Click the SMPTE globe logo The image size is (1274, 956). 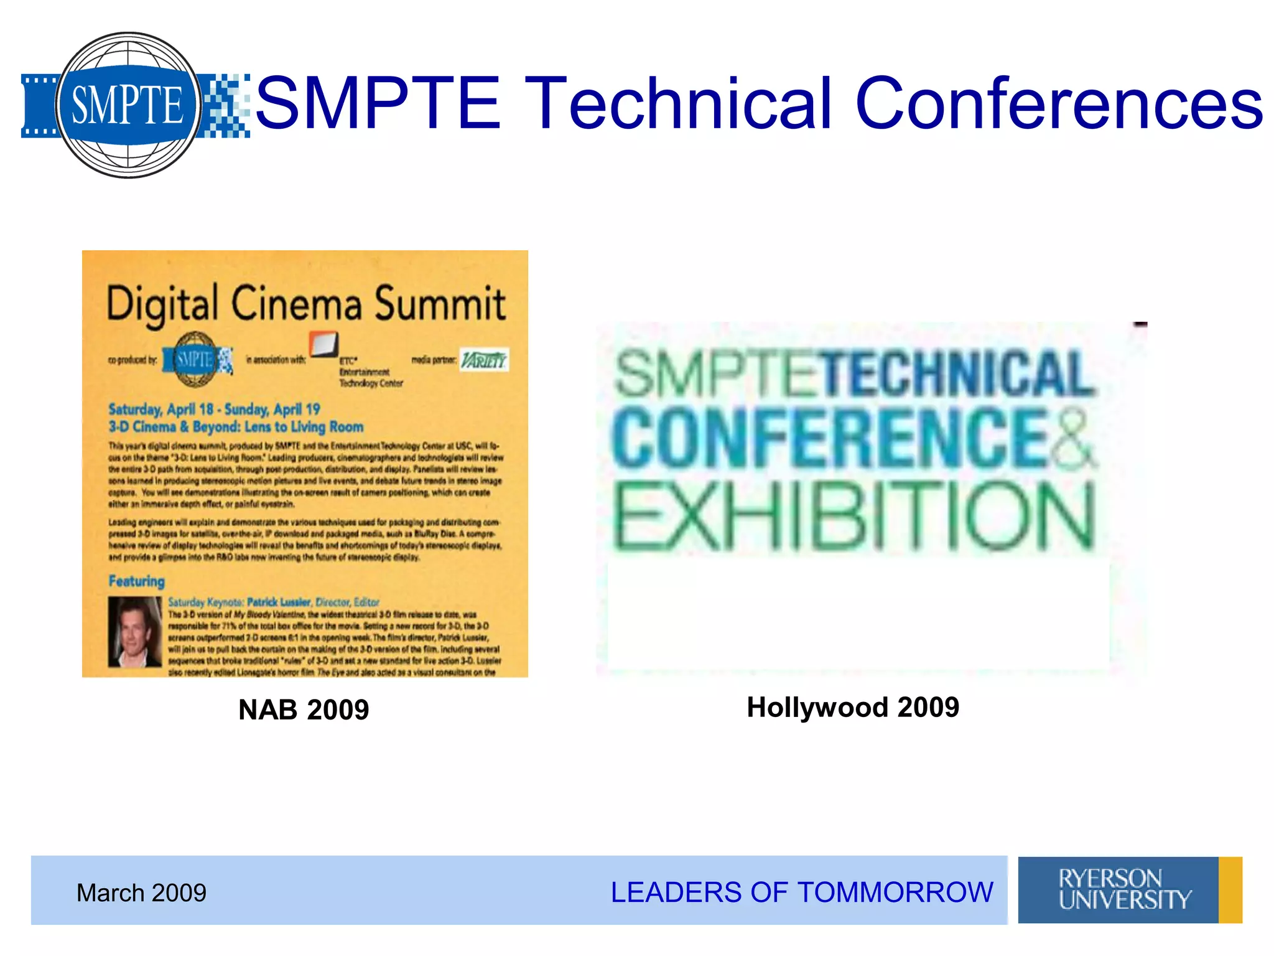135,105
